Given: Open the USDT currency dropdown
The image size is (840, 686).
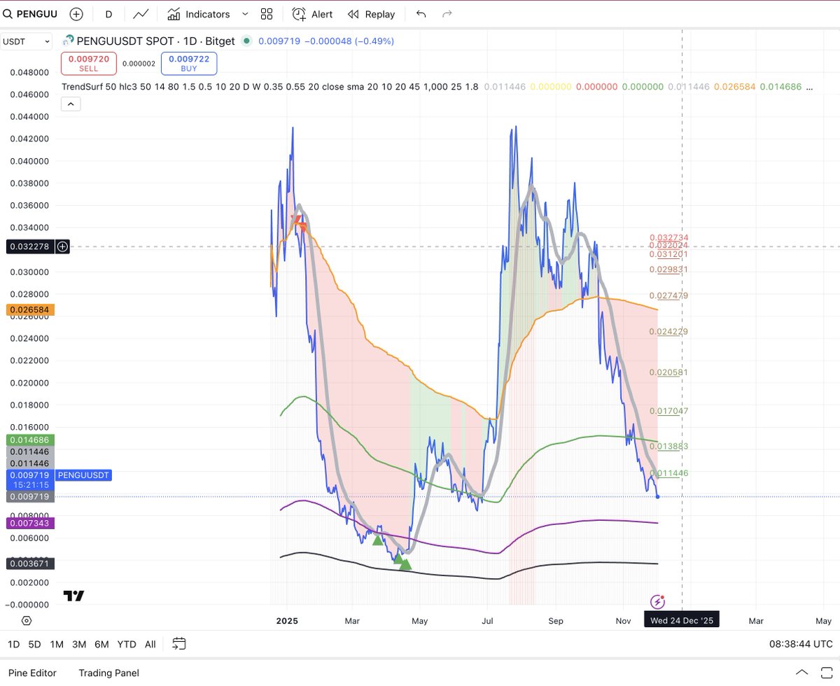Looking at the screenshot, I should point(26,41).
